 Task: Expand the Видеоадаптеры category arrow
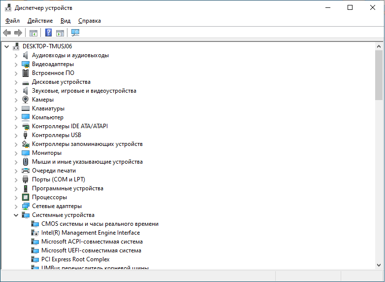coord(16,65)
